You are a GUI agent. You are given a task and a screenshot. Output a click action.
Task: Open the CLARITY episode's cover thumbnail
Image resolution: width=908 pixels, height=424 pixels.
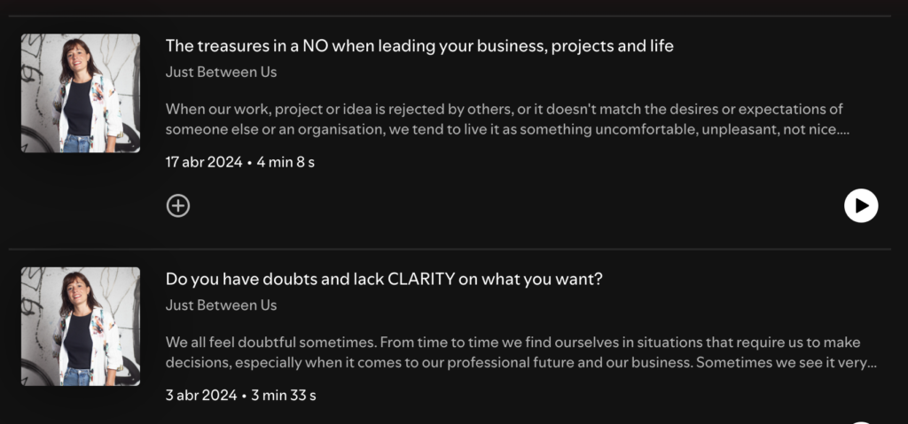[81, 327]
